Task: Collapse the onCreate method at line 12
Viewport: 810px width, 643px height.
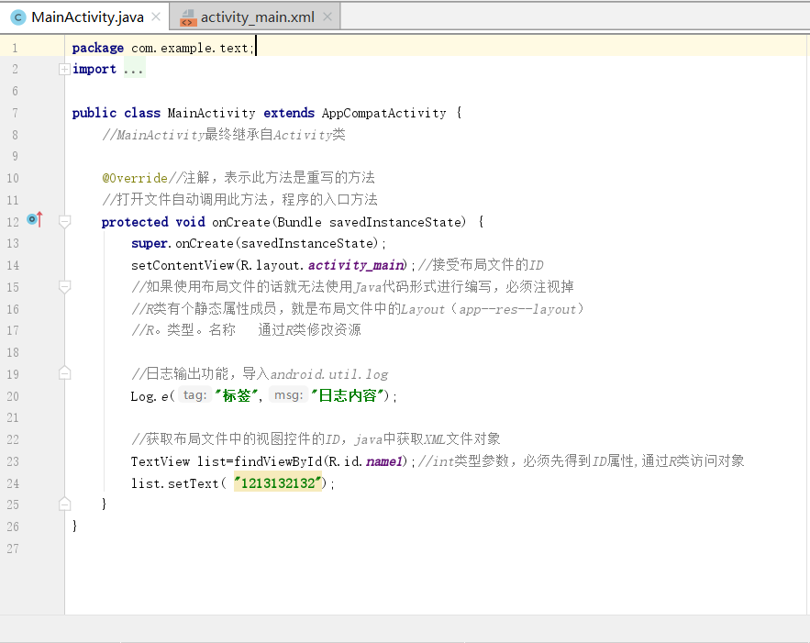Action: pos(64,222)
